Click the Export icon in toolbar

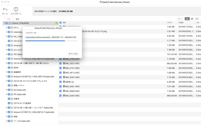[x=16, y=9]
